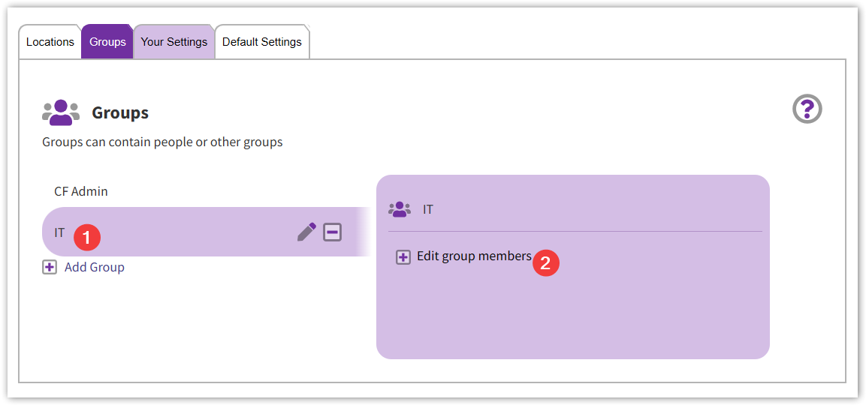Viewport: 866px width, 405px height.
Task: Click the groups description text
Action: click(x=162, y=142)
